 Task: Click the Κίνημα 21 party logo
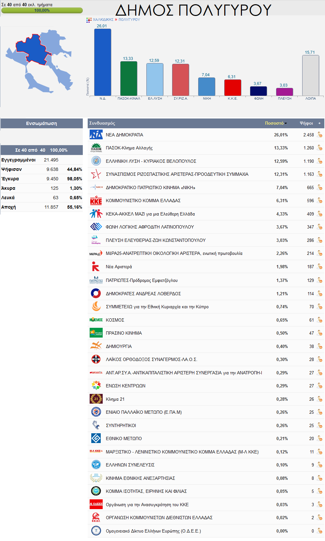pos(96,399)
